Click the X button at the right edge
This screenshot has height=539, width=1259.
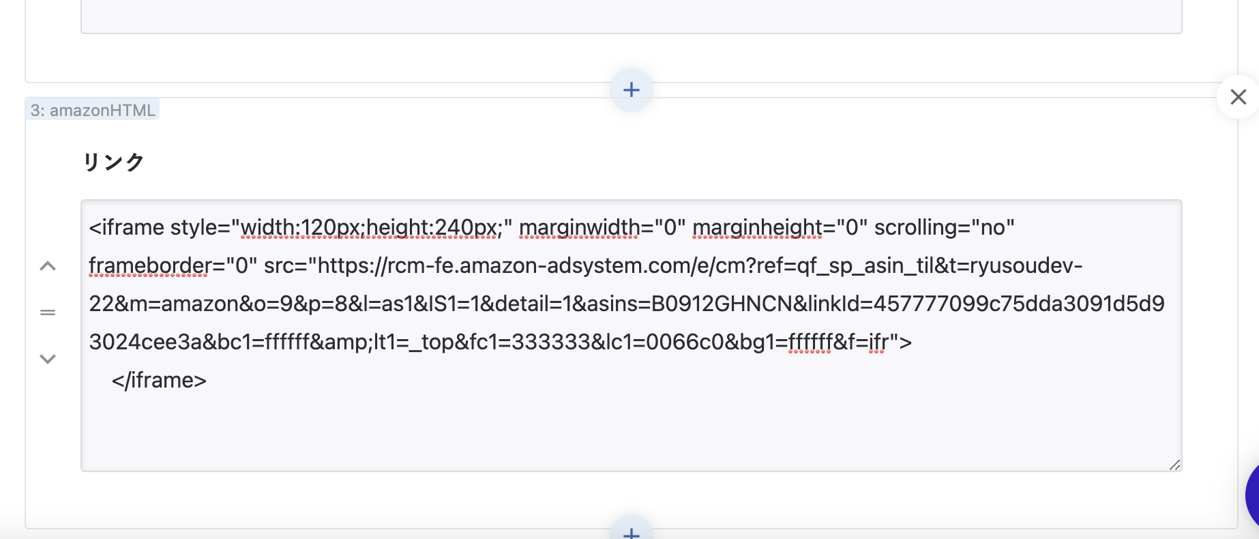tap(1238, 97)
